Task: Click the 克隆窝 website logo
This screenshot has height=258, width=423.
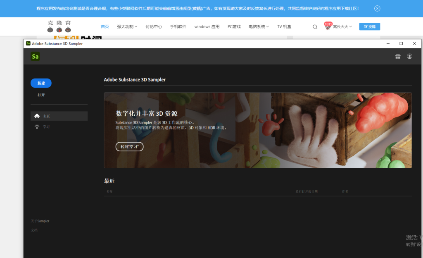Action: tap(59, 26)
